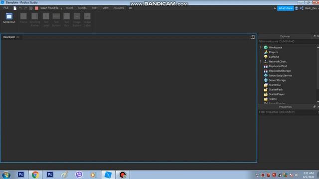Undock the Explorer panel
The image size is (319, 179).
click(315, 36)
